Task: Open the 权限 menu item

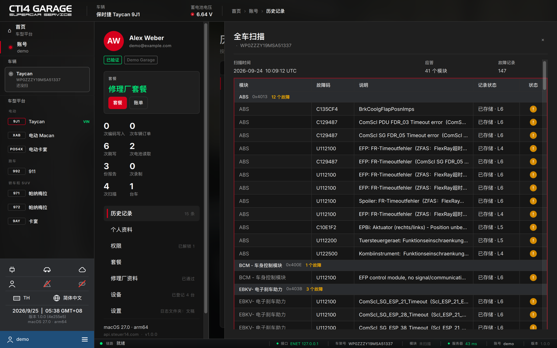Action: point(151,246)
